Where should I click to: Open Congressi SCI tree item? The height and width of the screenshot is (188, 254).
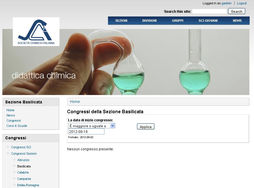click(21, 147)
